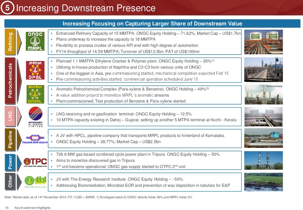Open the Tripura power plant photo

(263, 160)
